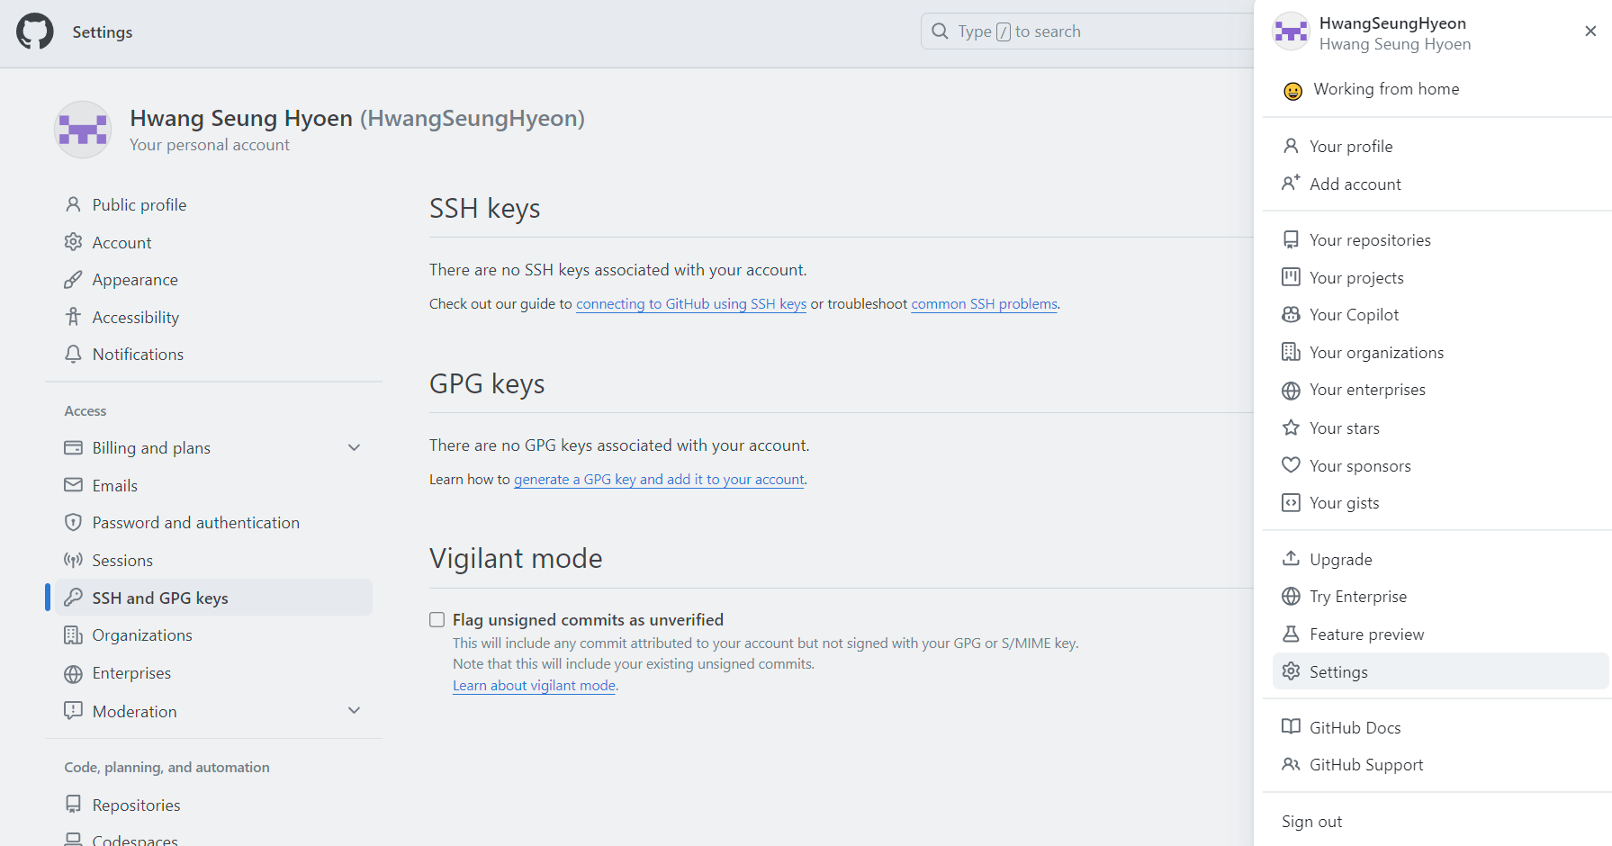This screenshot has width=1612, height=846.
Task: Open generate a GPG key link
Action: tap(659, 480)
